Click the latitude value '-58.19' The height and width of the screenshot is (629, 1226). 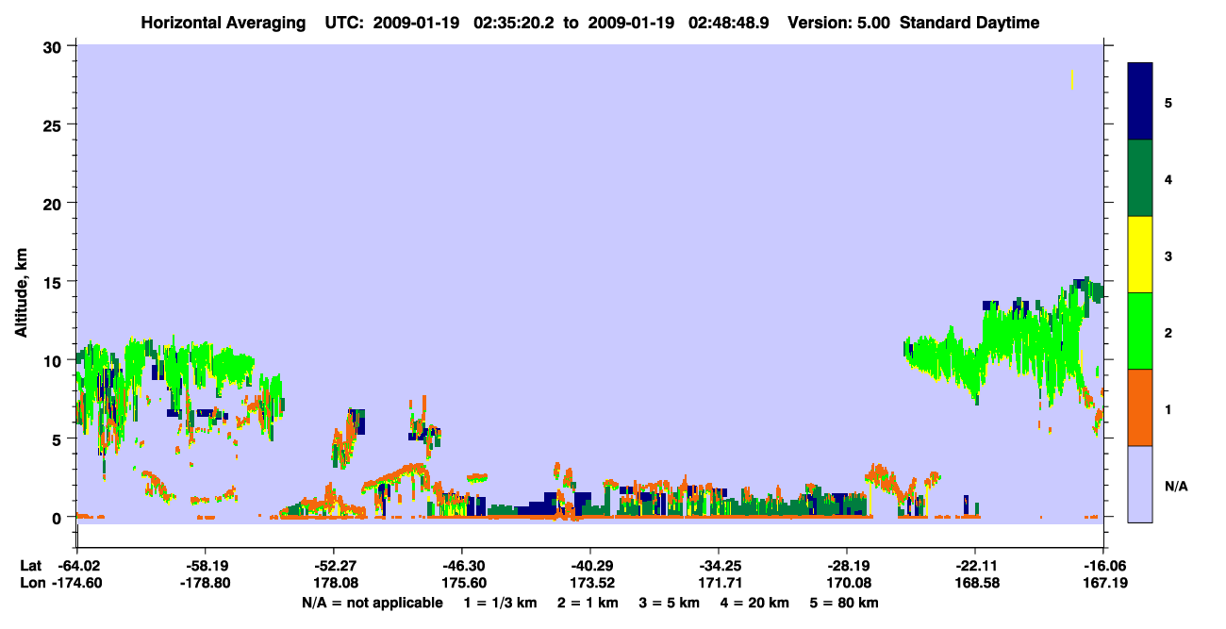(206, 566)
